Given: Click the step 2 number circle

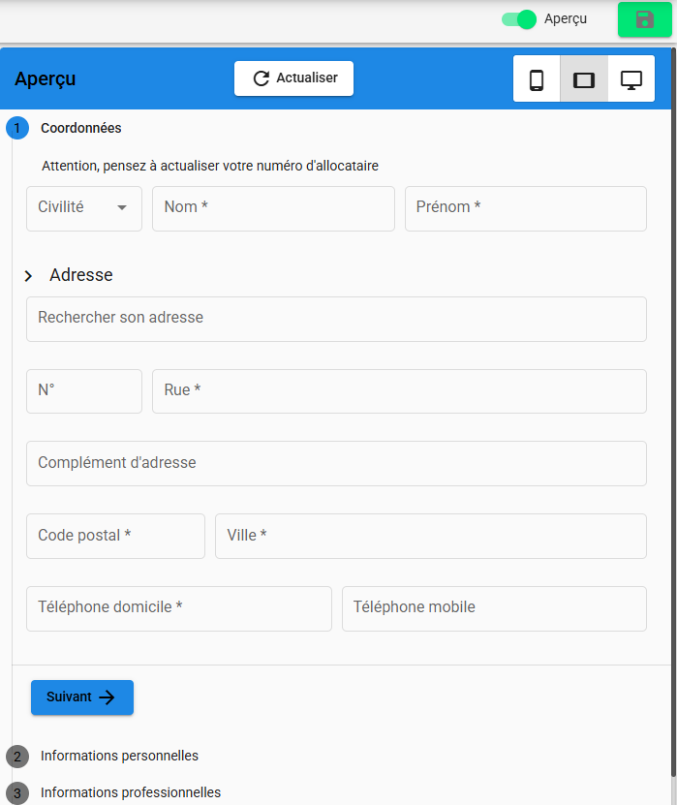Looking at the screenshot, I should pos(17,756).
